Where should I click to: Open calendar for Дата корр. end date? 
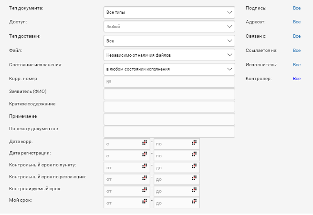[x=194, y=143]
